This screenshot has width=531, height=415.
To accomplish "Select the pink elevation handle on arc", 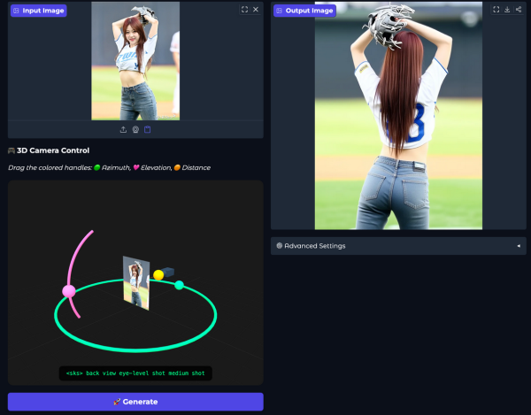I will (x=69, y=291).
